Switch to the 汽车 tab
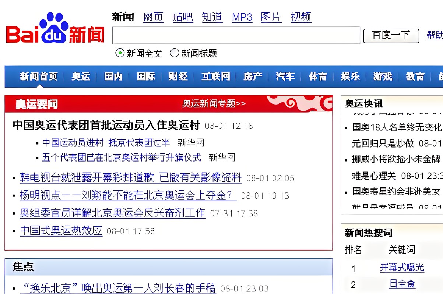 point(285,77)
